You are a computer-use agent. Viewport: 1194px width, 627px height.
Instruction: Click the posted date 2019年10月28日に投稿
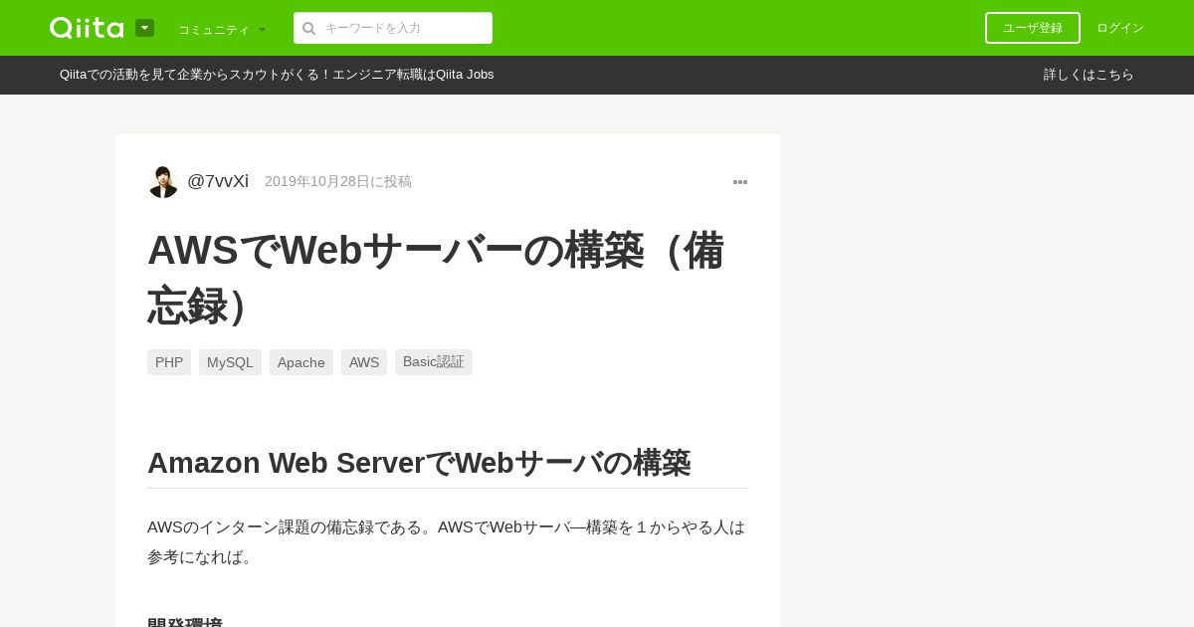338,181
